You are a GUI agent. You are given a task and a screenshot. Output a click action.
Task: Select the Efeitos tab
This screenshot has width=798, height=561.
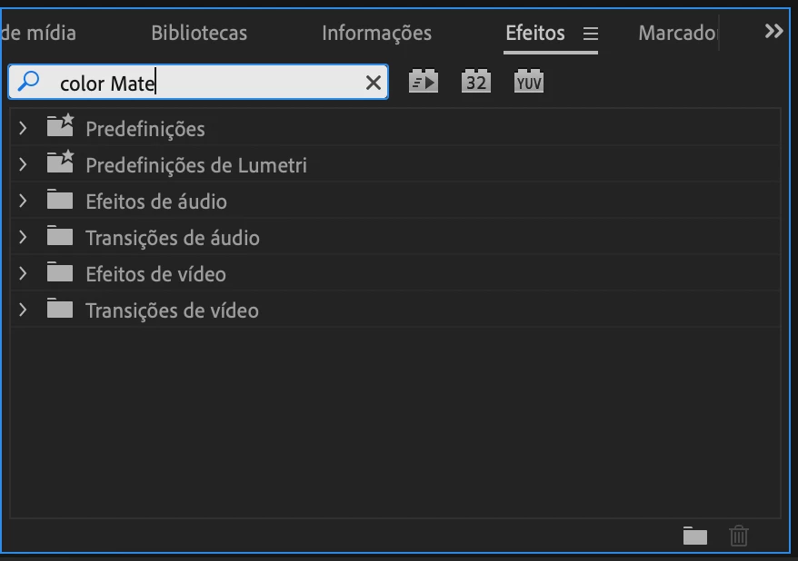tap(535, 33)
